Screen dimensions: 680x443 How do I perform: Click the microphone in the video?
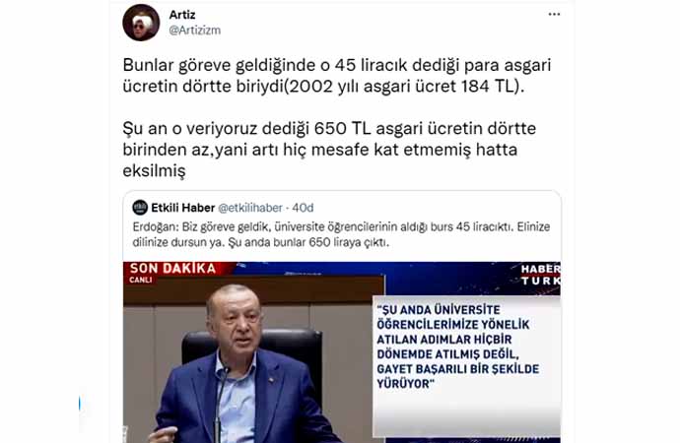(221, 403)
